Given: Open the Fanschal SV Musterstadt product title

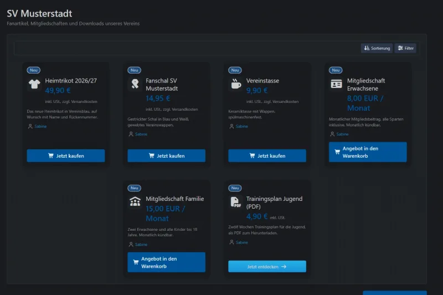Looking at the screenshot, I should click(x=162, y=85).
